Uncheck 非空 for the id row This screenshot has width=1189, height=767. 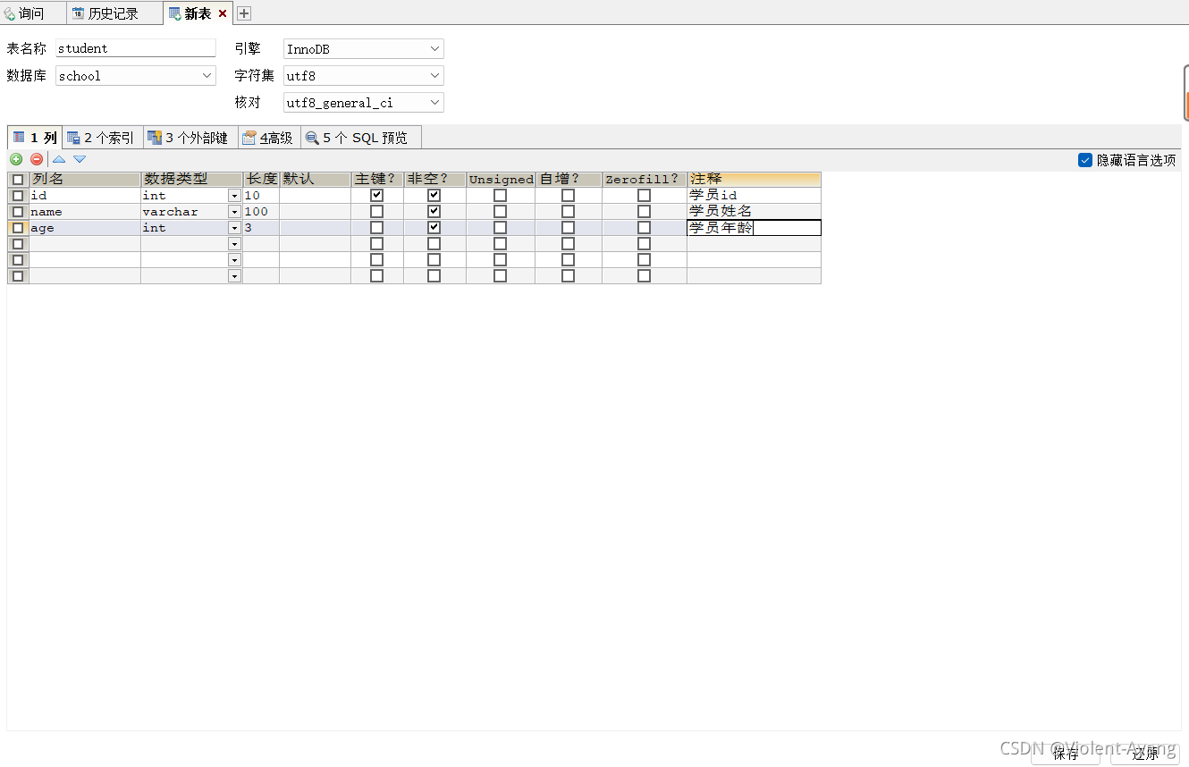[434, 195]
